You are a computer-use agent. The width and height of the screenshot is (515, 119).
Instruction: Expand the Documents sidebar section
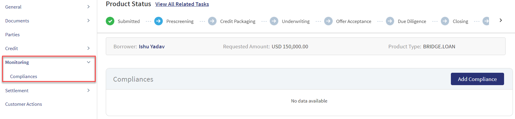88,21
